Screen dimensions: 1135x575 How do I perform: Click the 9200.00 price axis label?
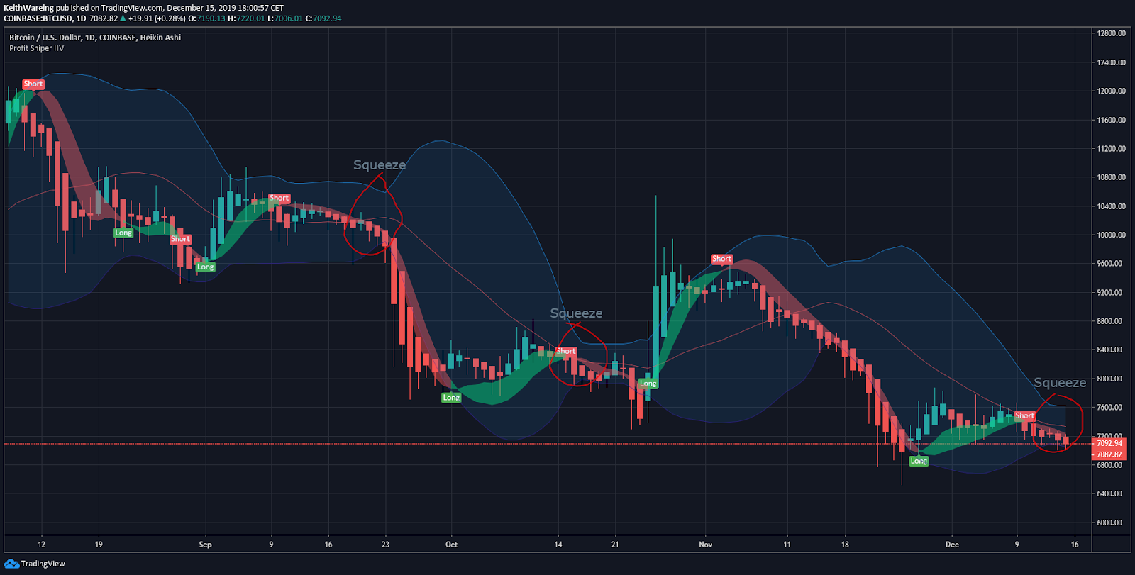click(x=1111, y=292)
